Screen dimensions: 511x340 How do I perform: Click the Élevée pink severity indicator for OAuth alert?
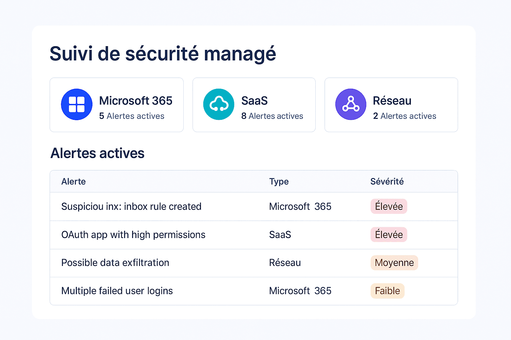click(x=389, y=234)
